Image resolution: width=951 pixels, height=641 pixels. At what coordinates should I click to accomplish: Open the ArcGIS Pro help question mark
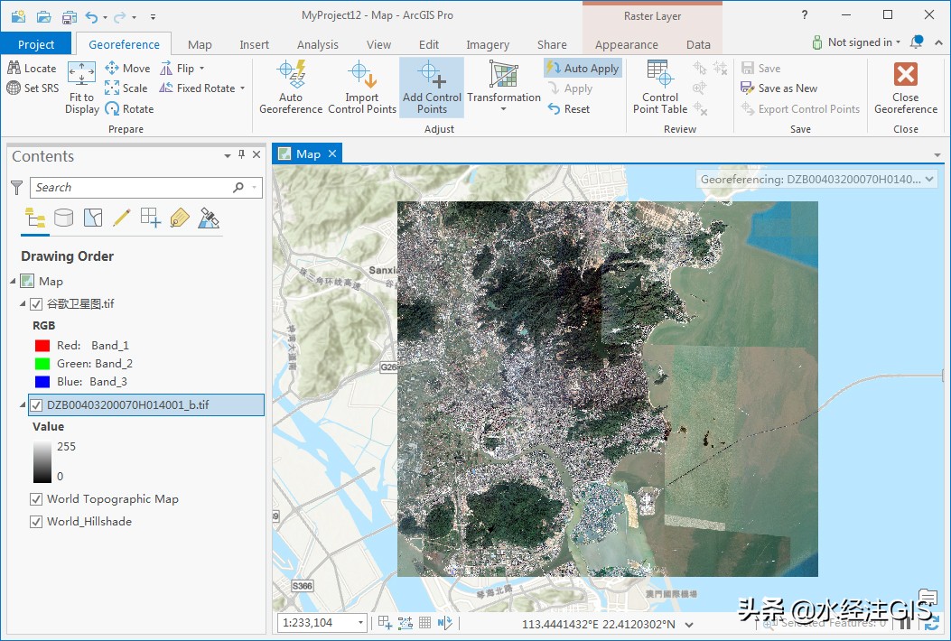(x=804, y=15)
